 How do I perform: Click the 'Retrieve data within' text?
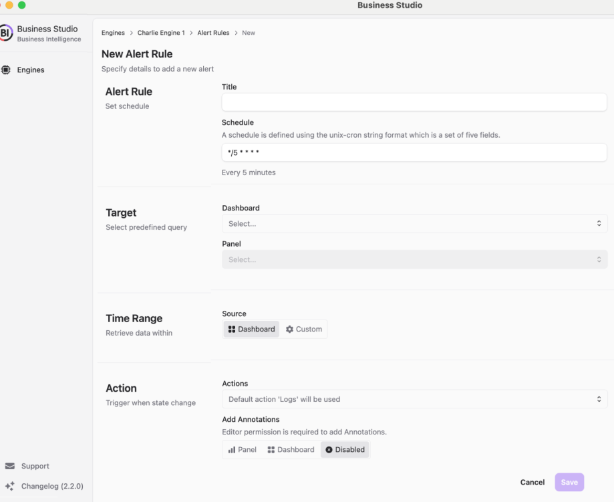[x=139, y=333]
